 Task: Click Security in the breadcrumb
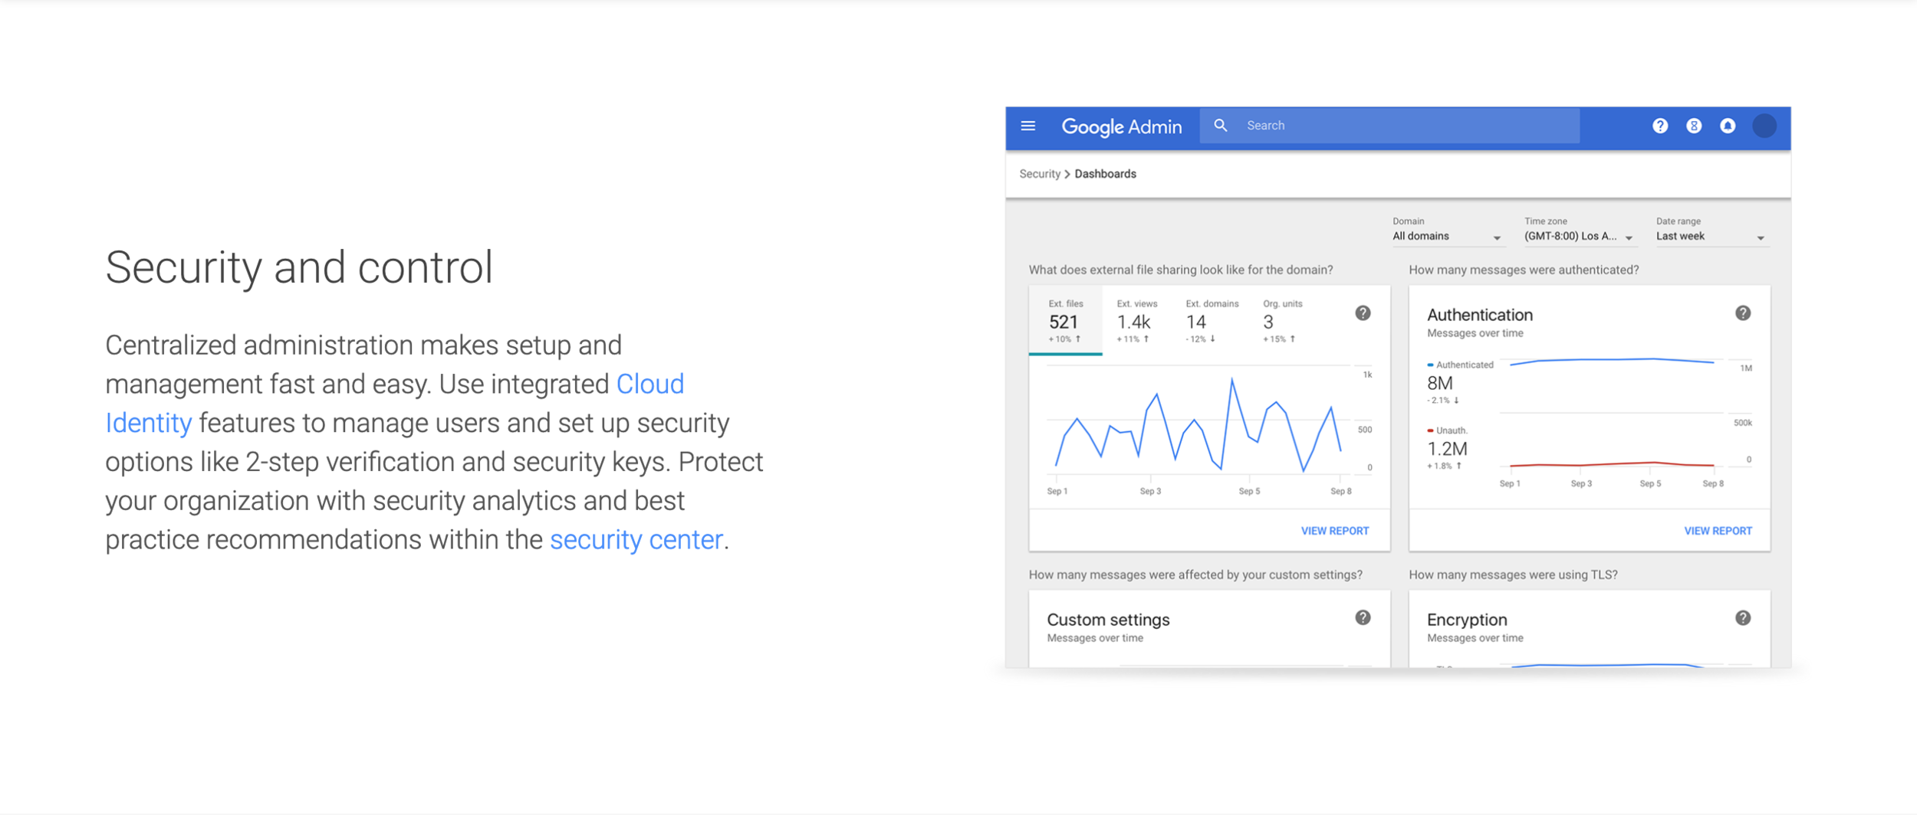1040,174
